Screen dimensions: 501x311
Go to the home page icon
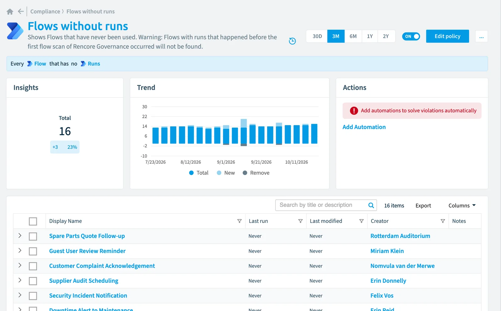(10, 12)
